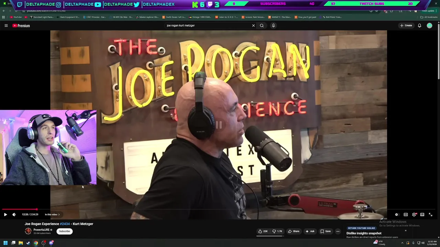Open the Task View taskbar button
This screenshot has width=440, height=247.
[x=13, y=243]
